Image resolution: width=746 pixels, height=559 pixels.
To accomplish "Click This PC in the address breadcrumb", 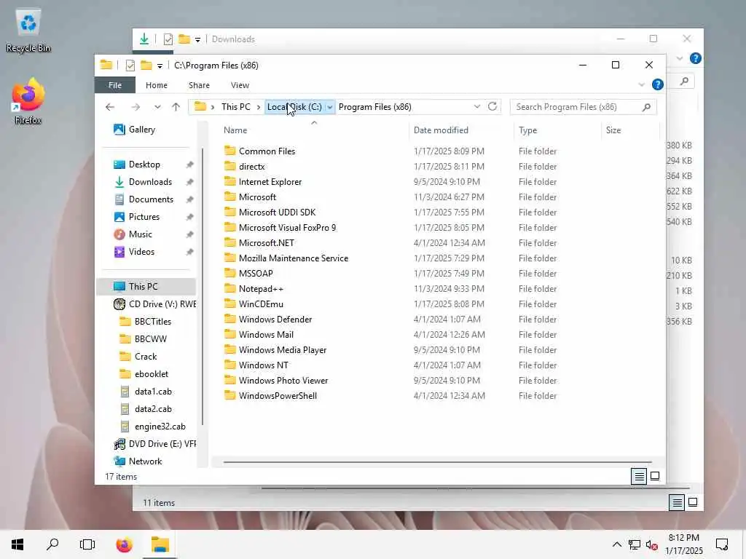I will [x=235, y=107].
